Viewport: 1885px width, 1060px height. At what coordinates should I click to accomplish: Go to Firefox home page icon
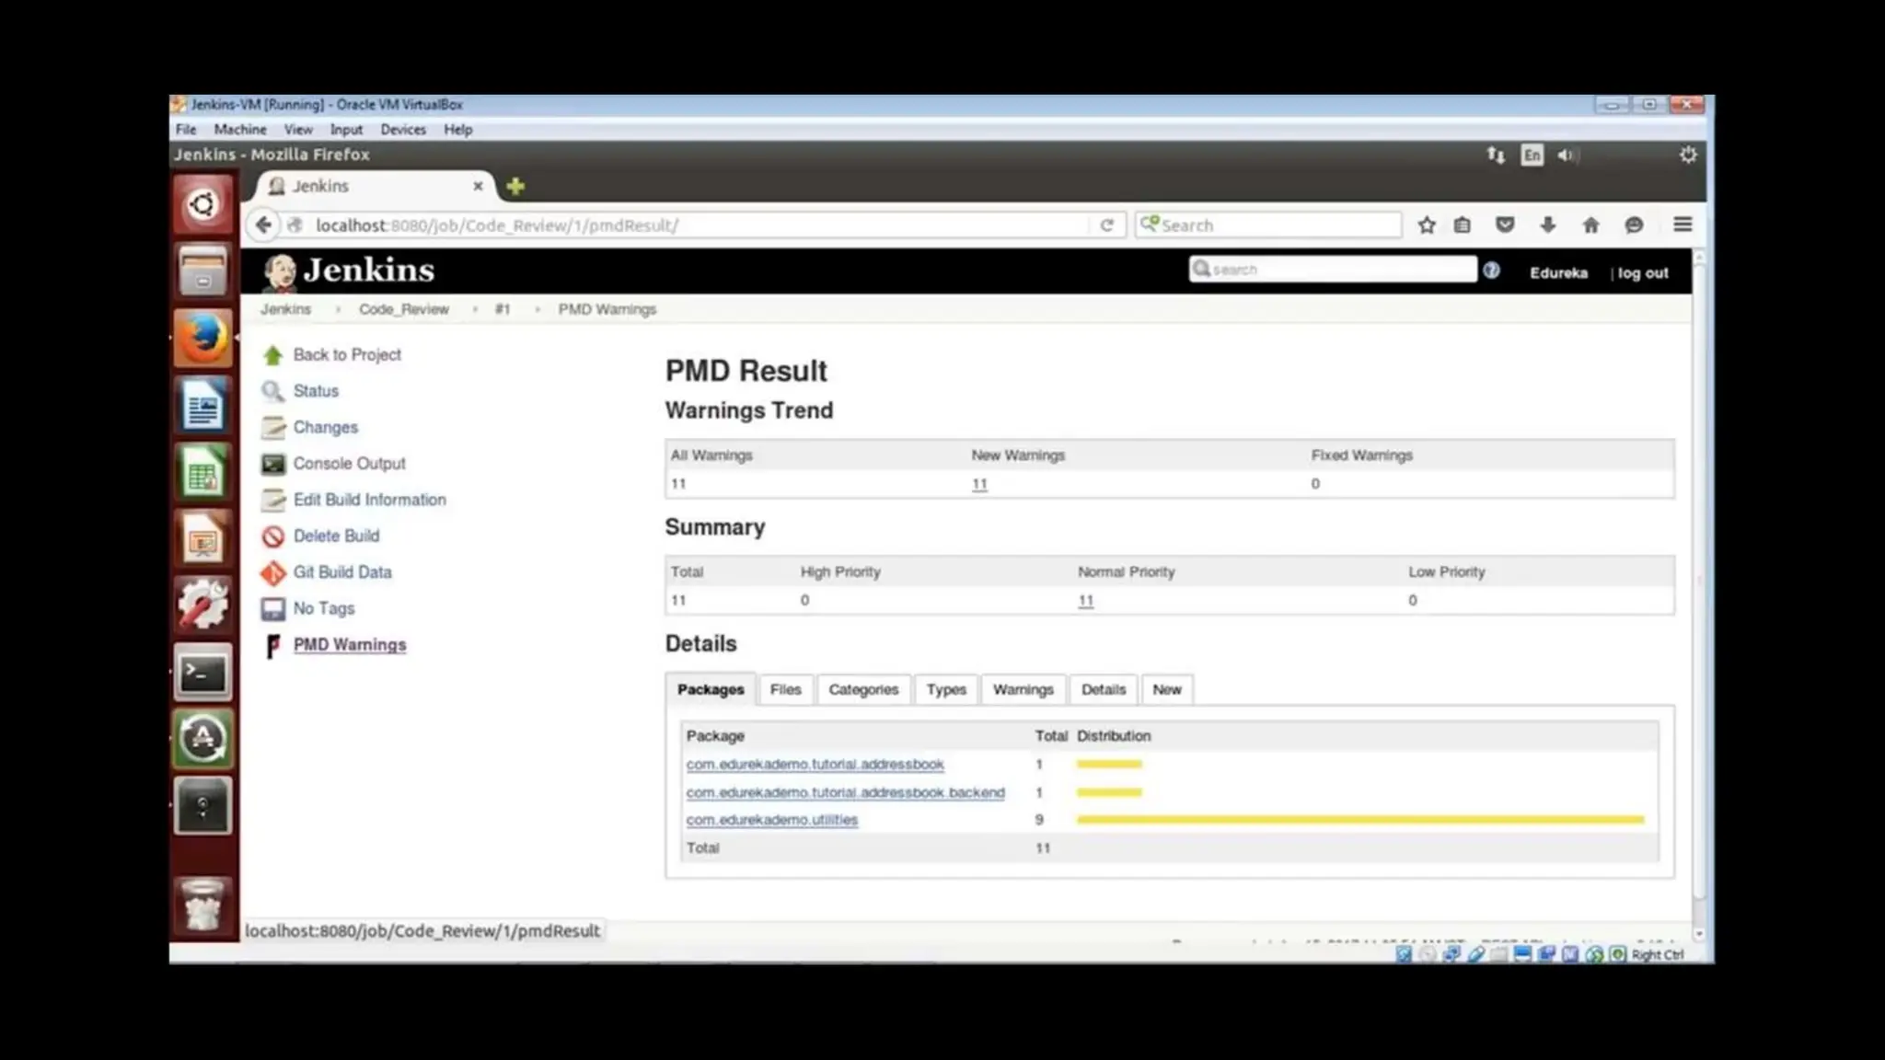click(x=1590, y=225)
